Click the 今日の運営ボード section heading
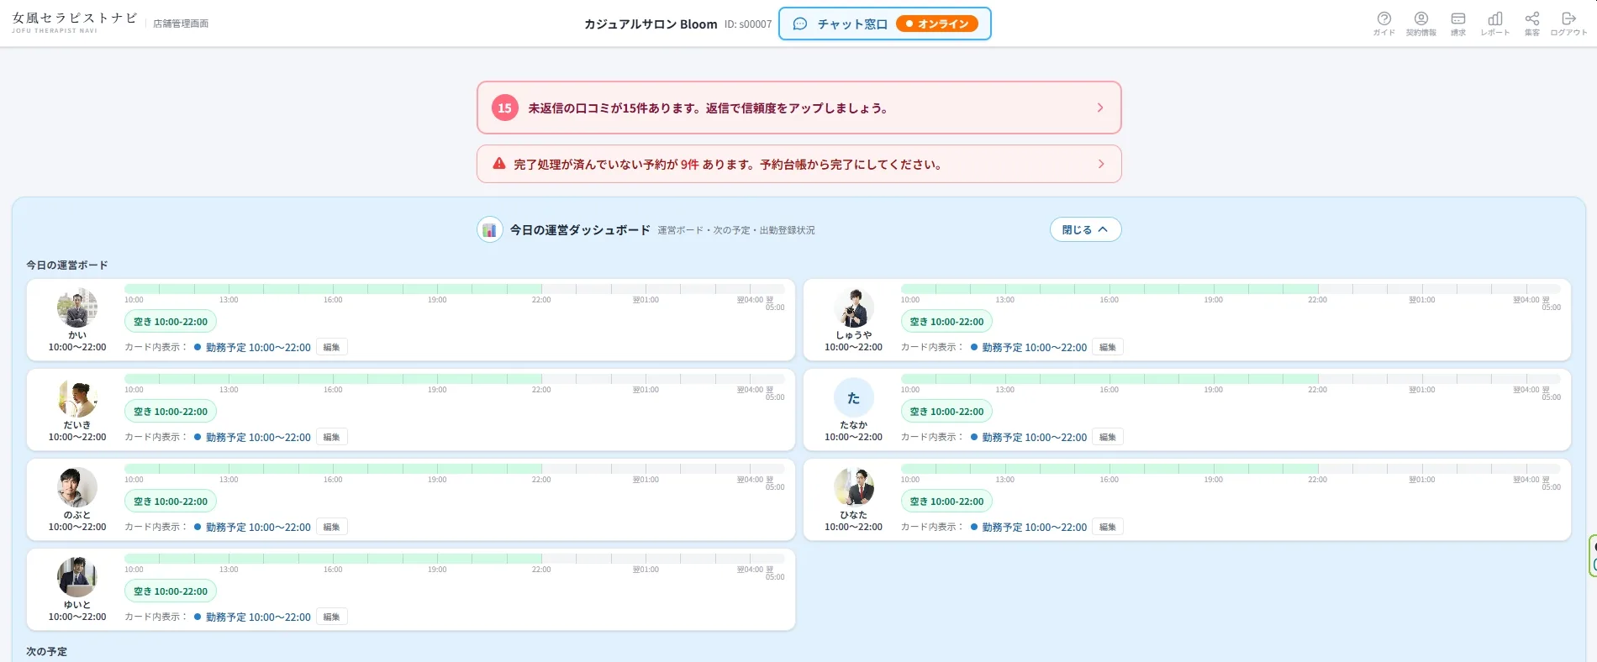The height and width of the screenshot is (662, 1597). click(x=67, y=265)
